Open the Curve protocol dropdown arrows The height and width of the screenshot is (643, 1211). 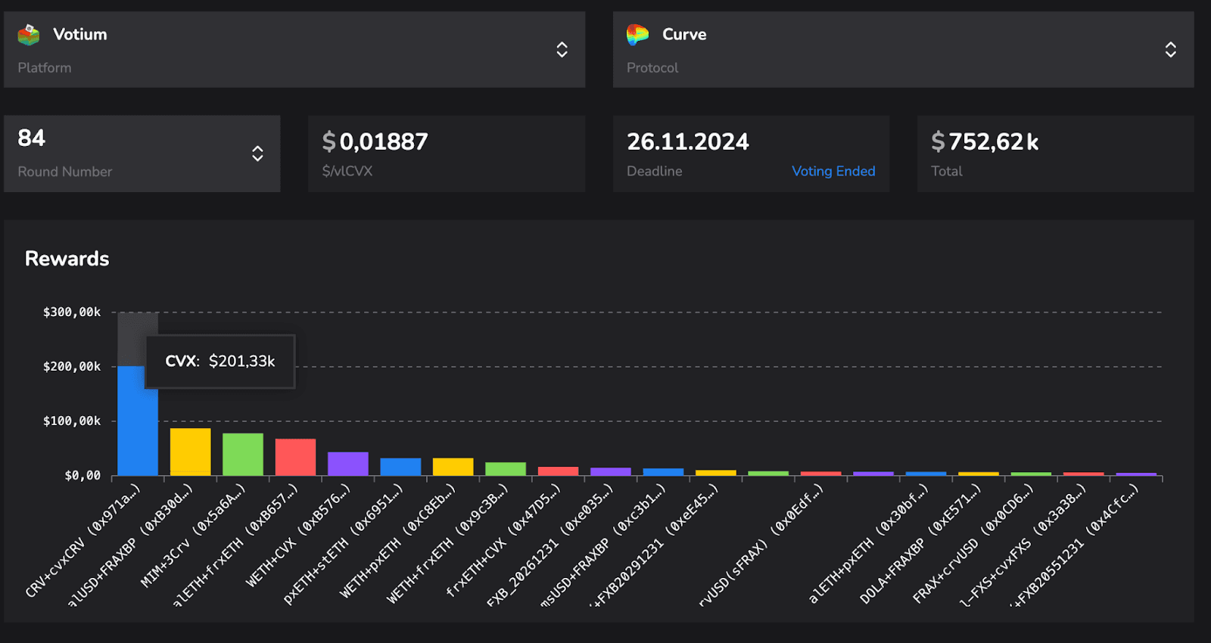pyautogui.click(x=1170, y=50)
